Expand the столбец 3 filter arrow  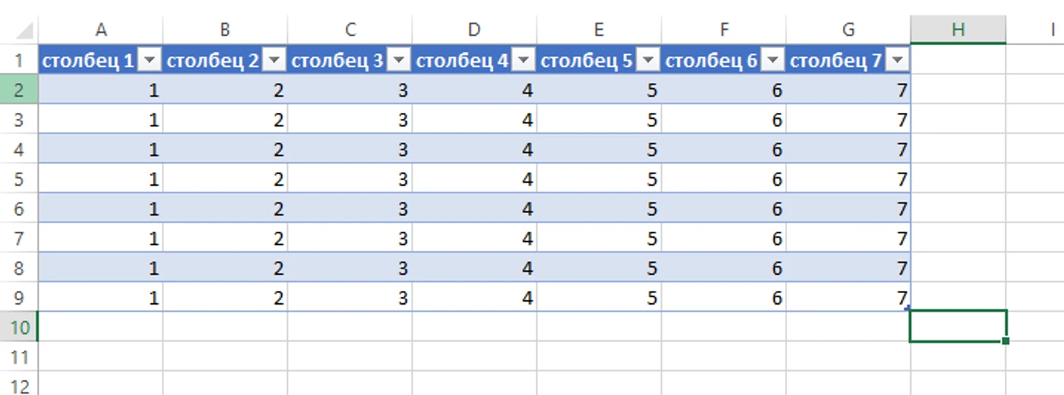(399, 60)
